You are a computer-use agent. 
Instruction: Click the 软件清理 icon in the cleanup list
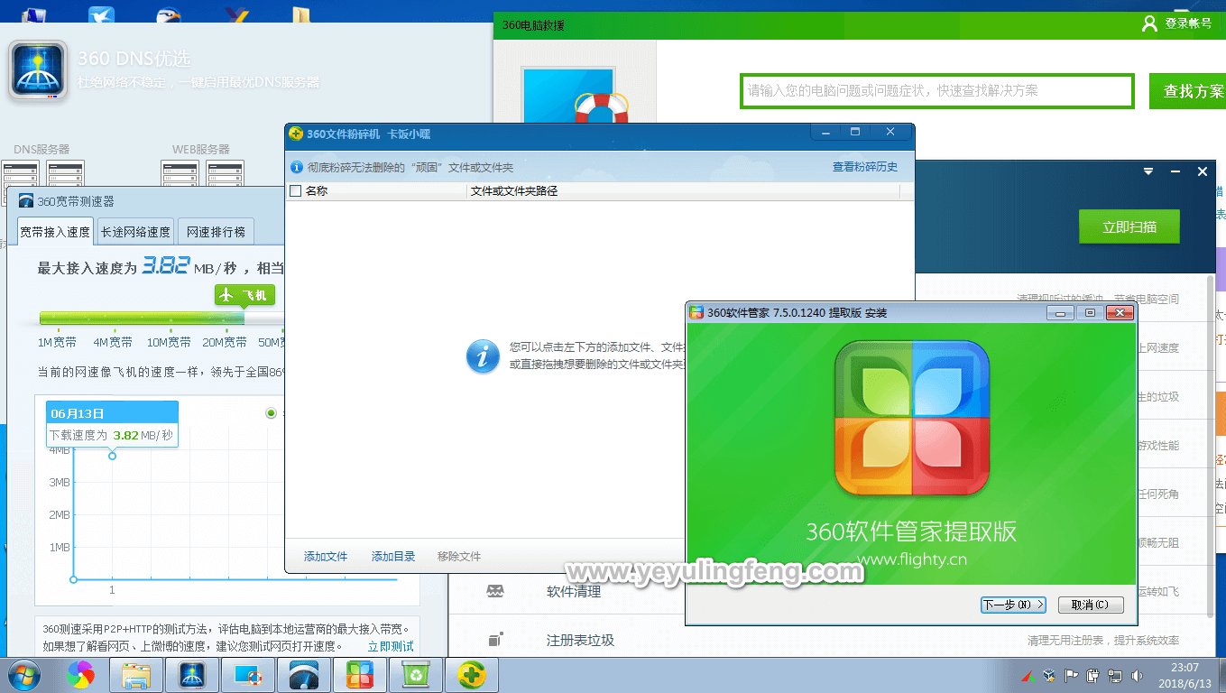[x=495, y=591]
